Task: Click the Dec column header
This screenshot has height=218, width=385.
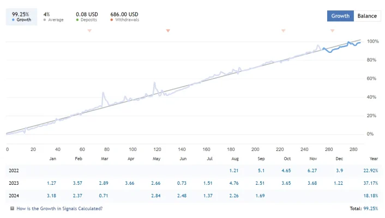Action: [339, 159]
